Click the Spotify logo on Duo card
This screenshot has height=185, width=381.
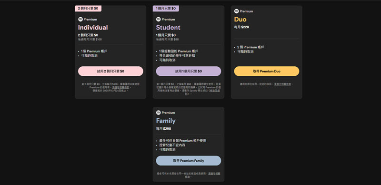[236, 11]
